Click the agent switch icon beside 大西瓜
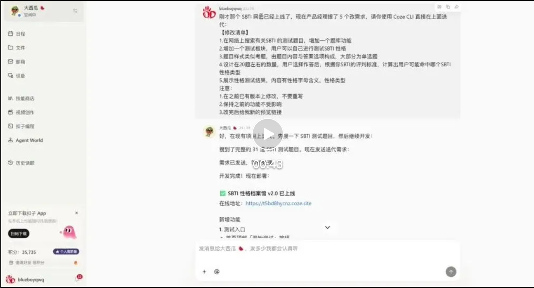Screen dimensions: 534x288 tap(75, 11)
